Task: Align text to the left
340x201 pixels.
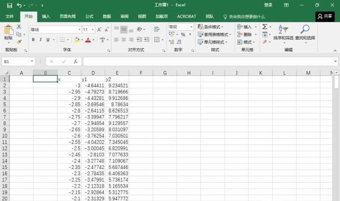Action: pos(117,40)
